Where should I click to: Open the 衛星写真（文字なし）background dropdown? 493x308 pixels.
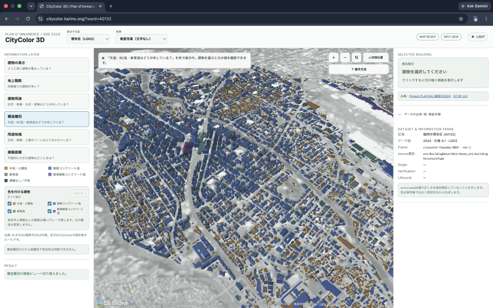pyautogui.click(x=141, y=38)
